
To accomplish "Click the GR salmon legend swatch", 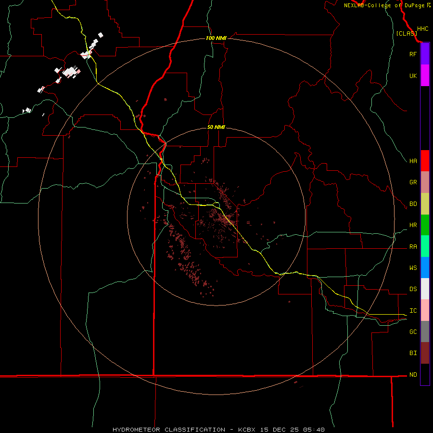I will (x=425, y=182).
